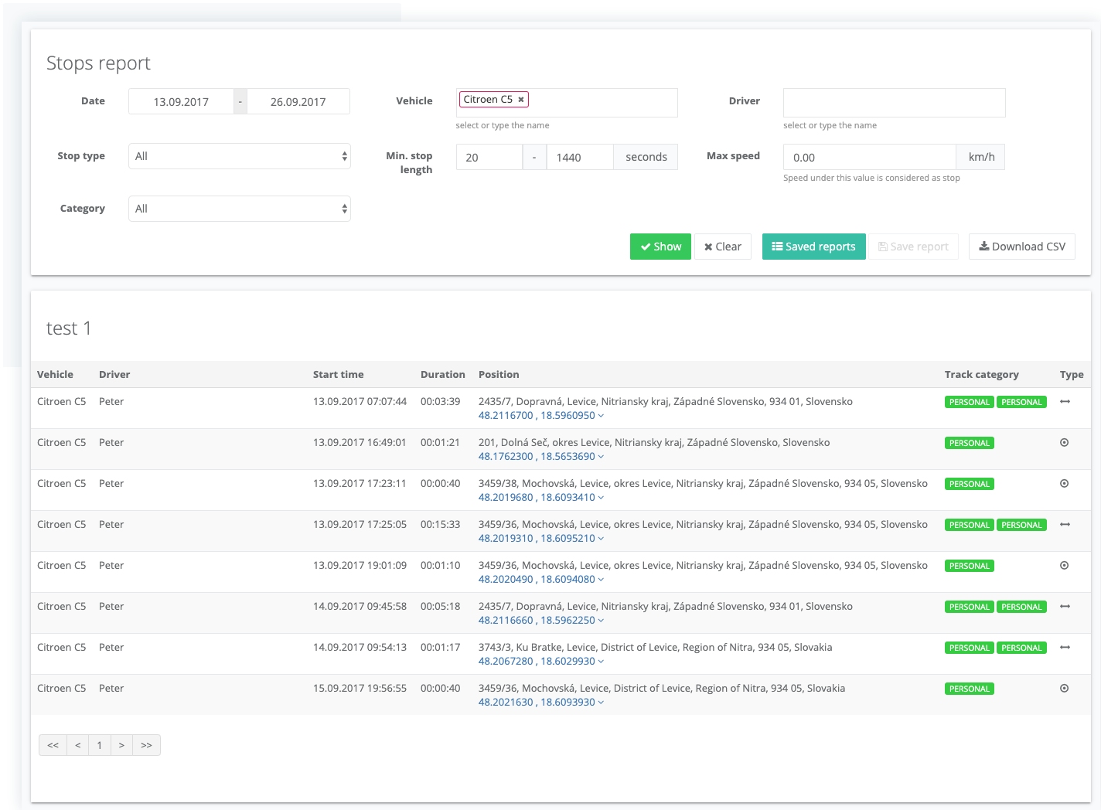Image resolution: width=1101 pixels, height=810 pixels.
Task: Click start time 15.09.2017 19:56:55
Action: tap(360, 689)
